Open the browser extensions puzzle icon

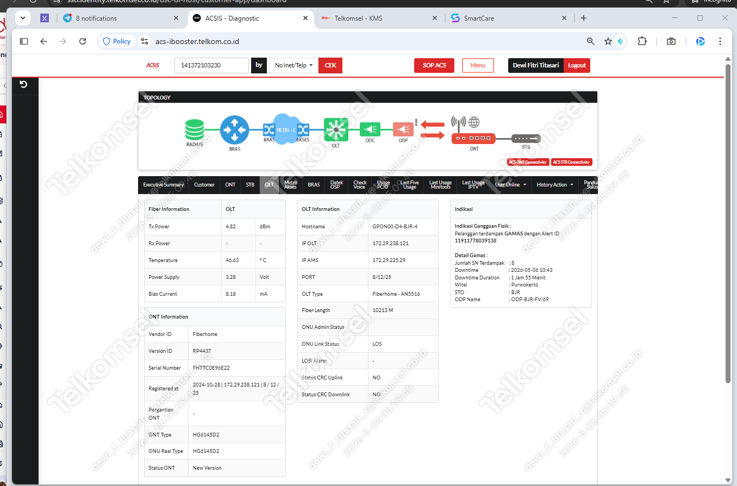tap(642, 41)
